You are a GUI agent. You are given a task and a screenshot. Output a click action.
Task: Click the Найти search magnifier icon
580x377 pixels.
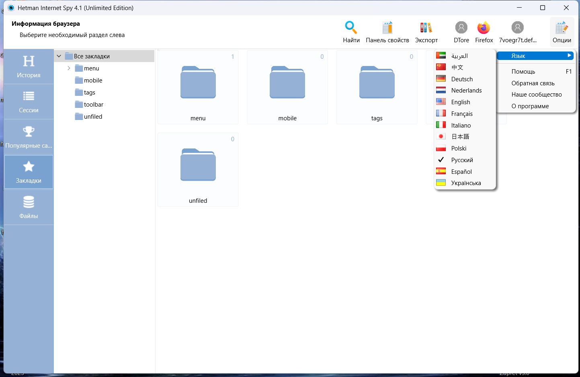coord(351,28)
